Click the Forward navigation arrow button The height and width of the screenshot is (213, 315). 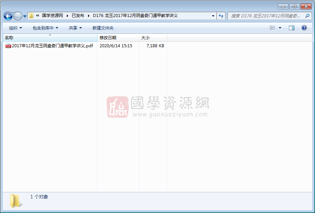(18, 16)
